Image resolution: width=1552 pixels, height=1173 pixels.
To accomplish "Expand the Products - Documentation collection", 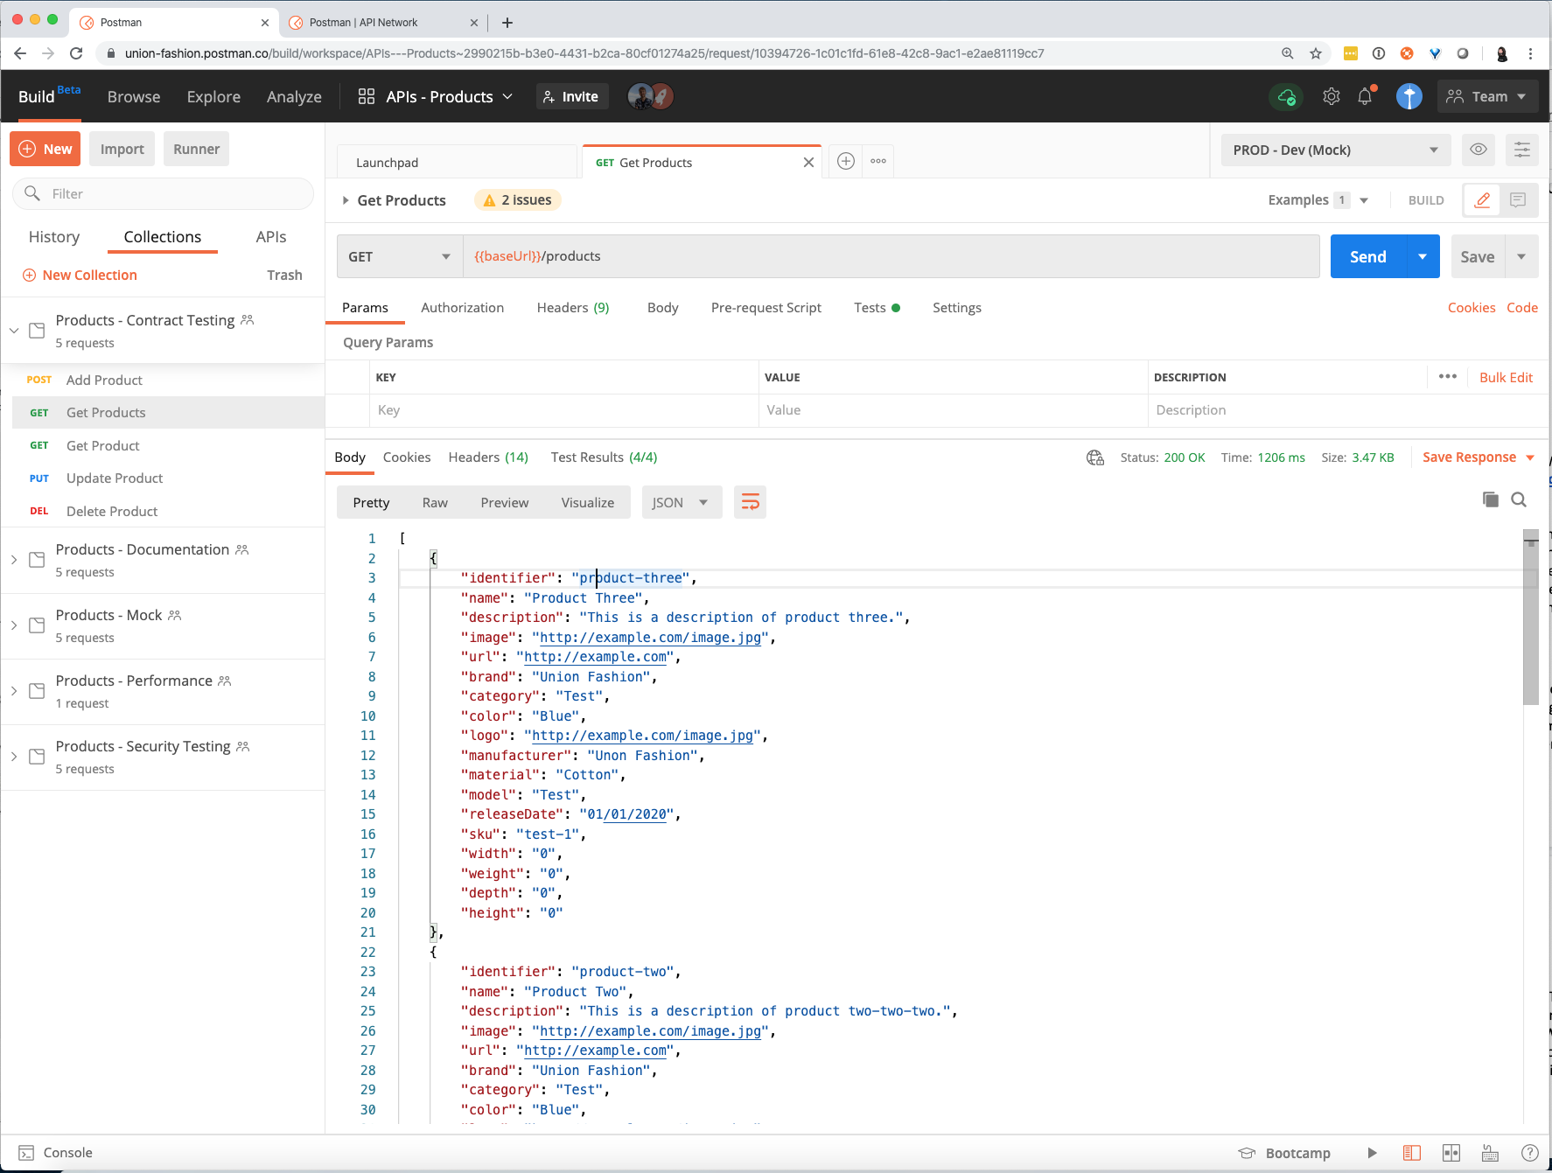I will coord(14,560).
